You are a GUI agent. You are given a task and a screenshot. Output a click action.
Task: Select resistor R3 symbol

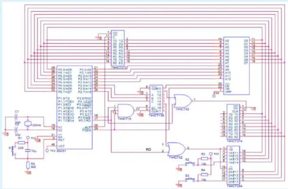pyautogui.click(x=204, y=159)
